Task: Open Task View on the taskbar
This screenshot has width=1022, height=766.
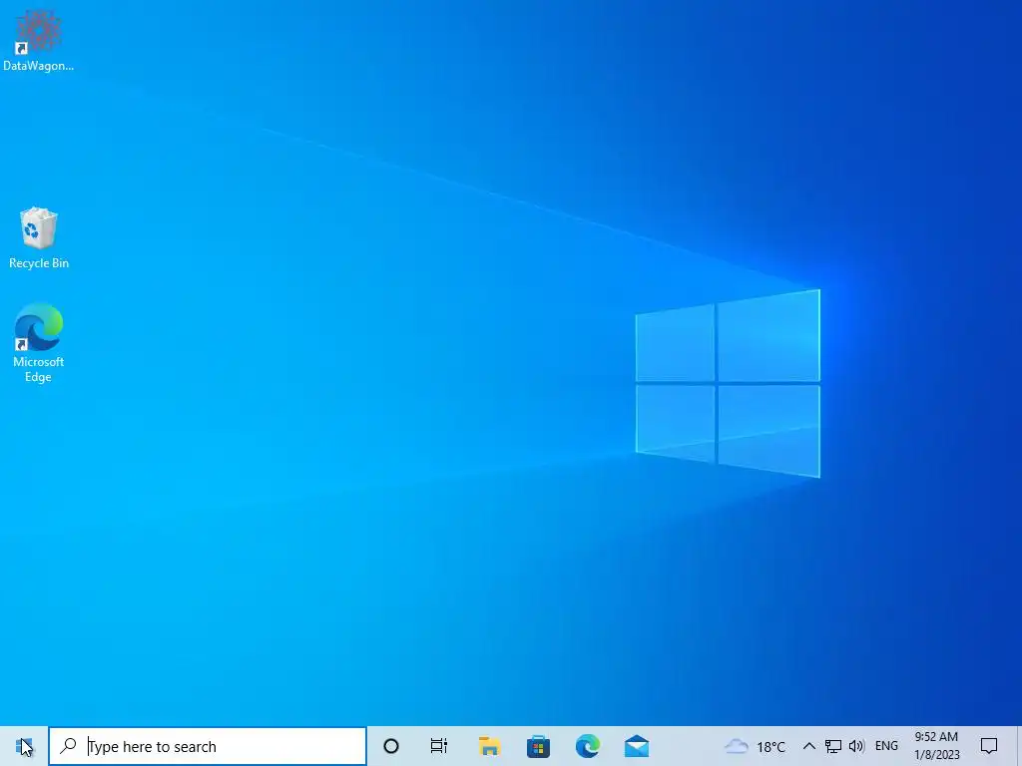Action: (439, 746)
